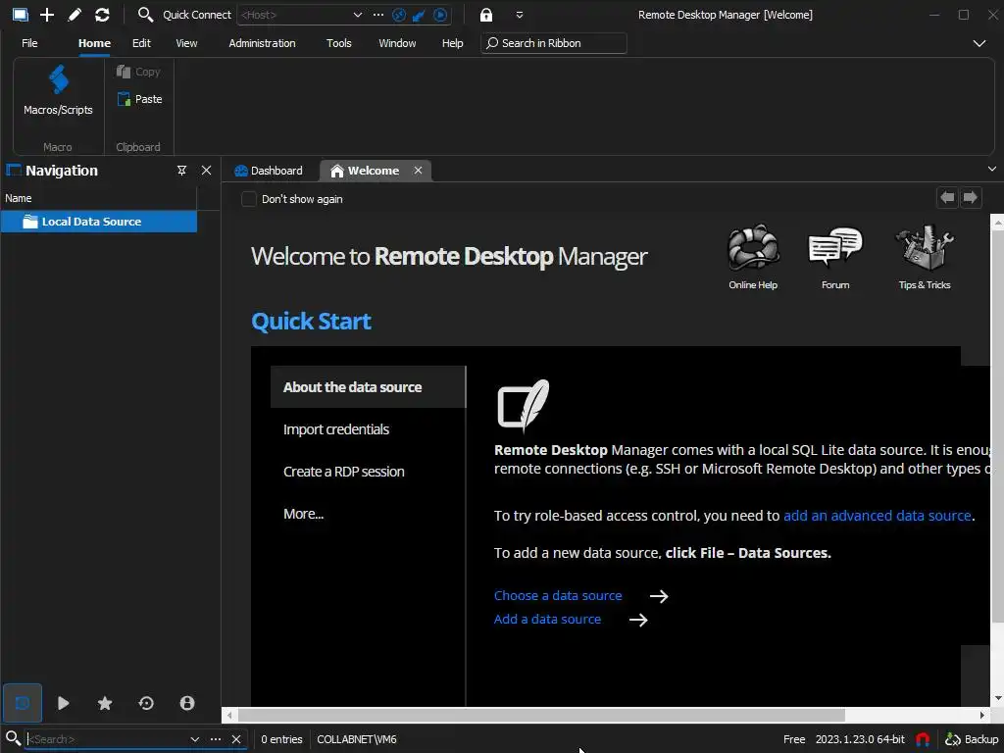Click the Search in Ribbon field
Viewport: 1004px width, 753px height.
pyautogui.click(x=554, y=43)
